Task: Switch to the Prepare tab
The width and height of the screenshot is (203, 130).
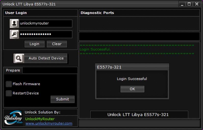Action: coord(13,70)
